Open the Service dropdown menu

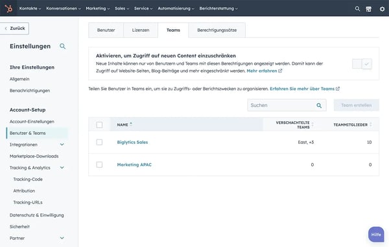143,8
